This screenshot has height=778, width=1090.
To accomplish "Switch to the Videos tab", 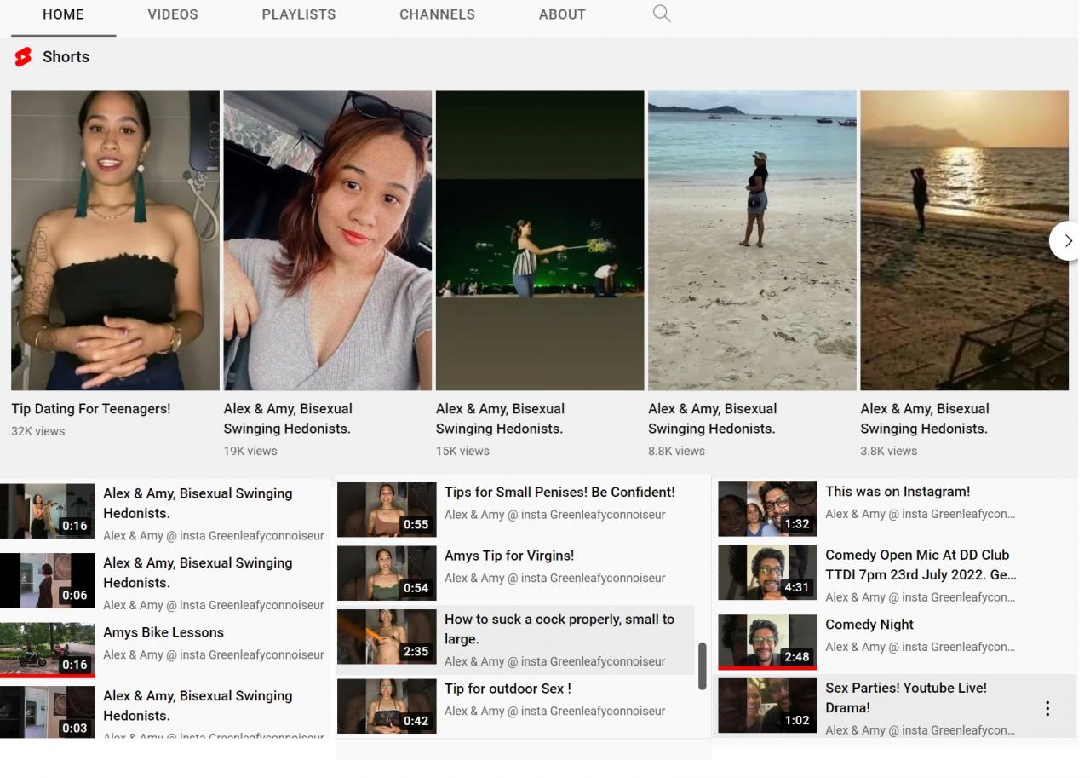I will tap(173, 14).
